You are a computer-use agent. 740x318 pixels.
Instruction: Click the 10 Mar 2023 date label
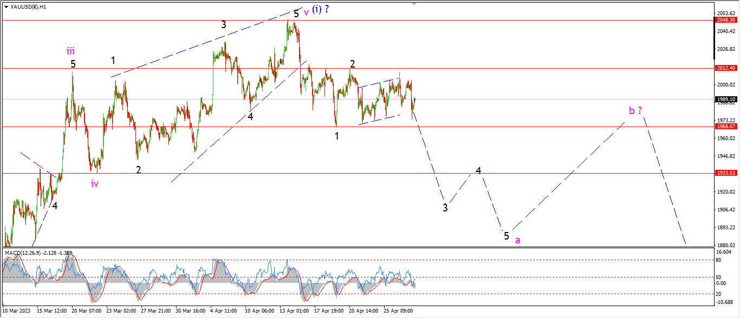click(x=16, y=312)
